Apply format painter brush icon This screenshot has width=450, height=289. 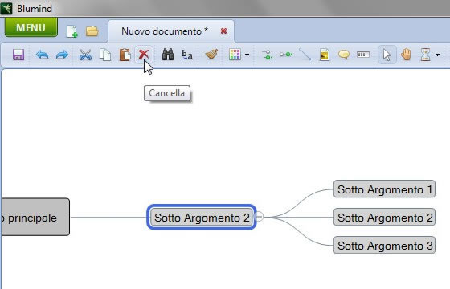point(211,55)
